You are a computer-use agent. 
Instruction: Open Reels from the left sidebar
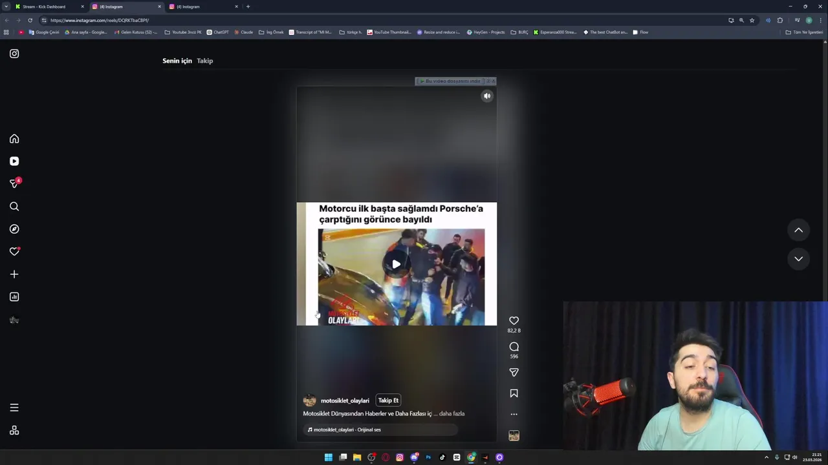point(14,161)
